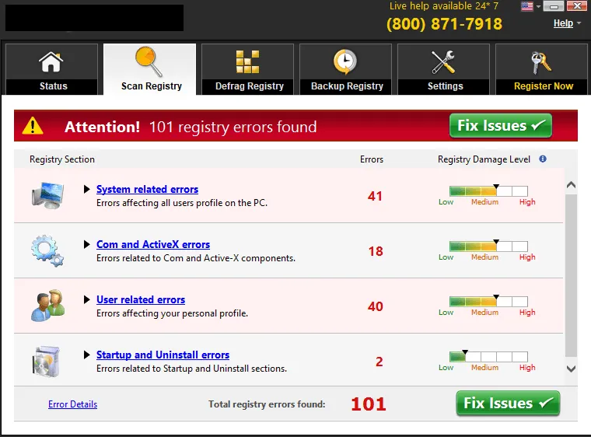Click the Errors column header
This screenshot has height=437, width=591.
(x=372, y=159)
